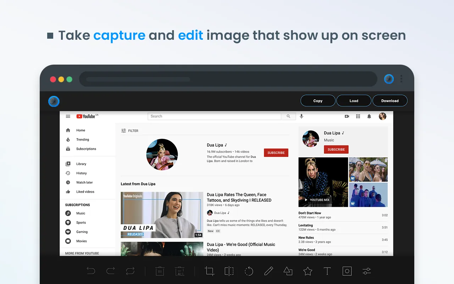The image size is (454, 284).
Task: Click the Reset loop icon
Action: tap(130, 272)
